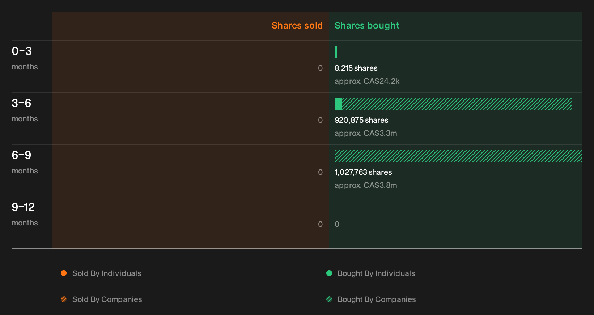Select the Sold By Individuals legend label
The height and width of the screenshot is (315, 594).
pos(107,273)
